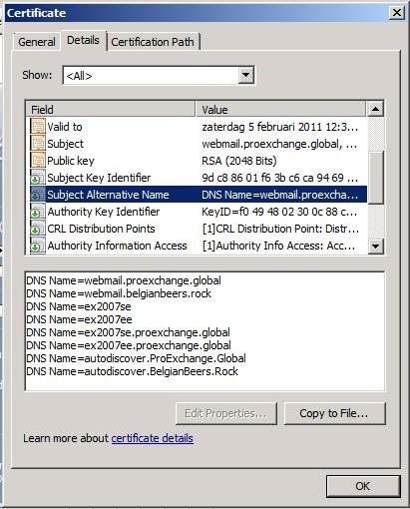Click the Value column header

coord(280,110)
